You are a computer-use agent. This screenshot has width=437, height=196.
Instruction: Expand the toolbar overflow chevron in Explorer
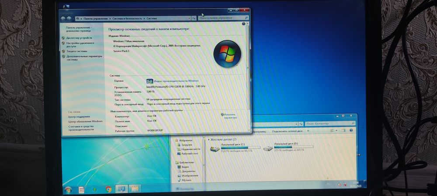tap(308, 131)
